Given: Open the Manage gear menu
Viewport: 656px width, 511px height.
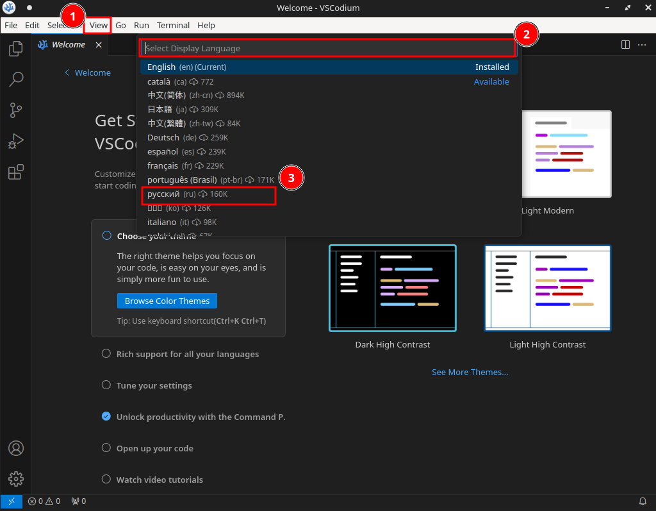Looking at the screenshot, I should pos(16,478).
